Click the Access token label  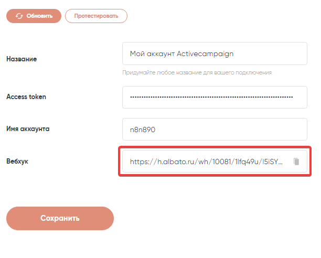[26, 96]
